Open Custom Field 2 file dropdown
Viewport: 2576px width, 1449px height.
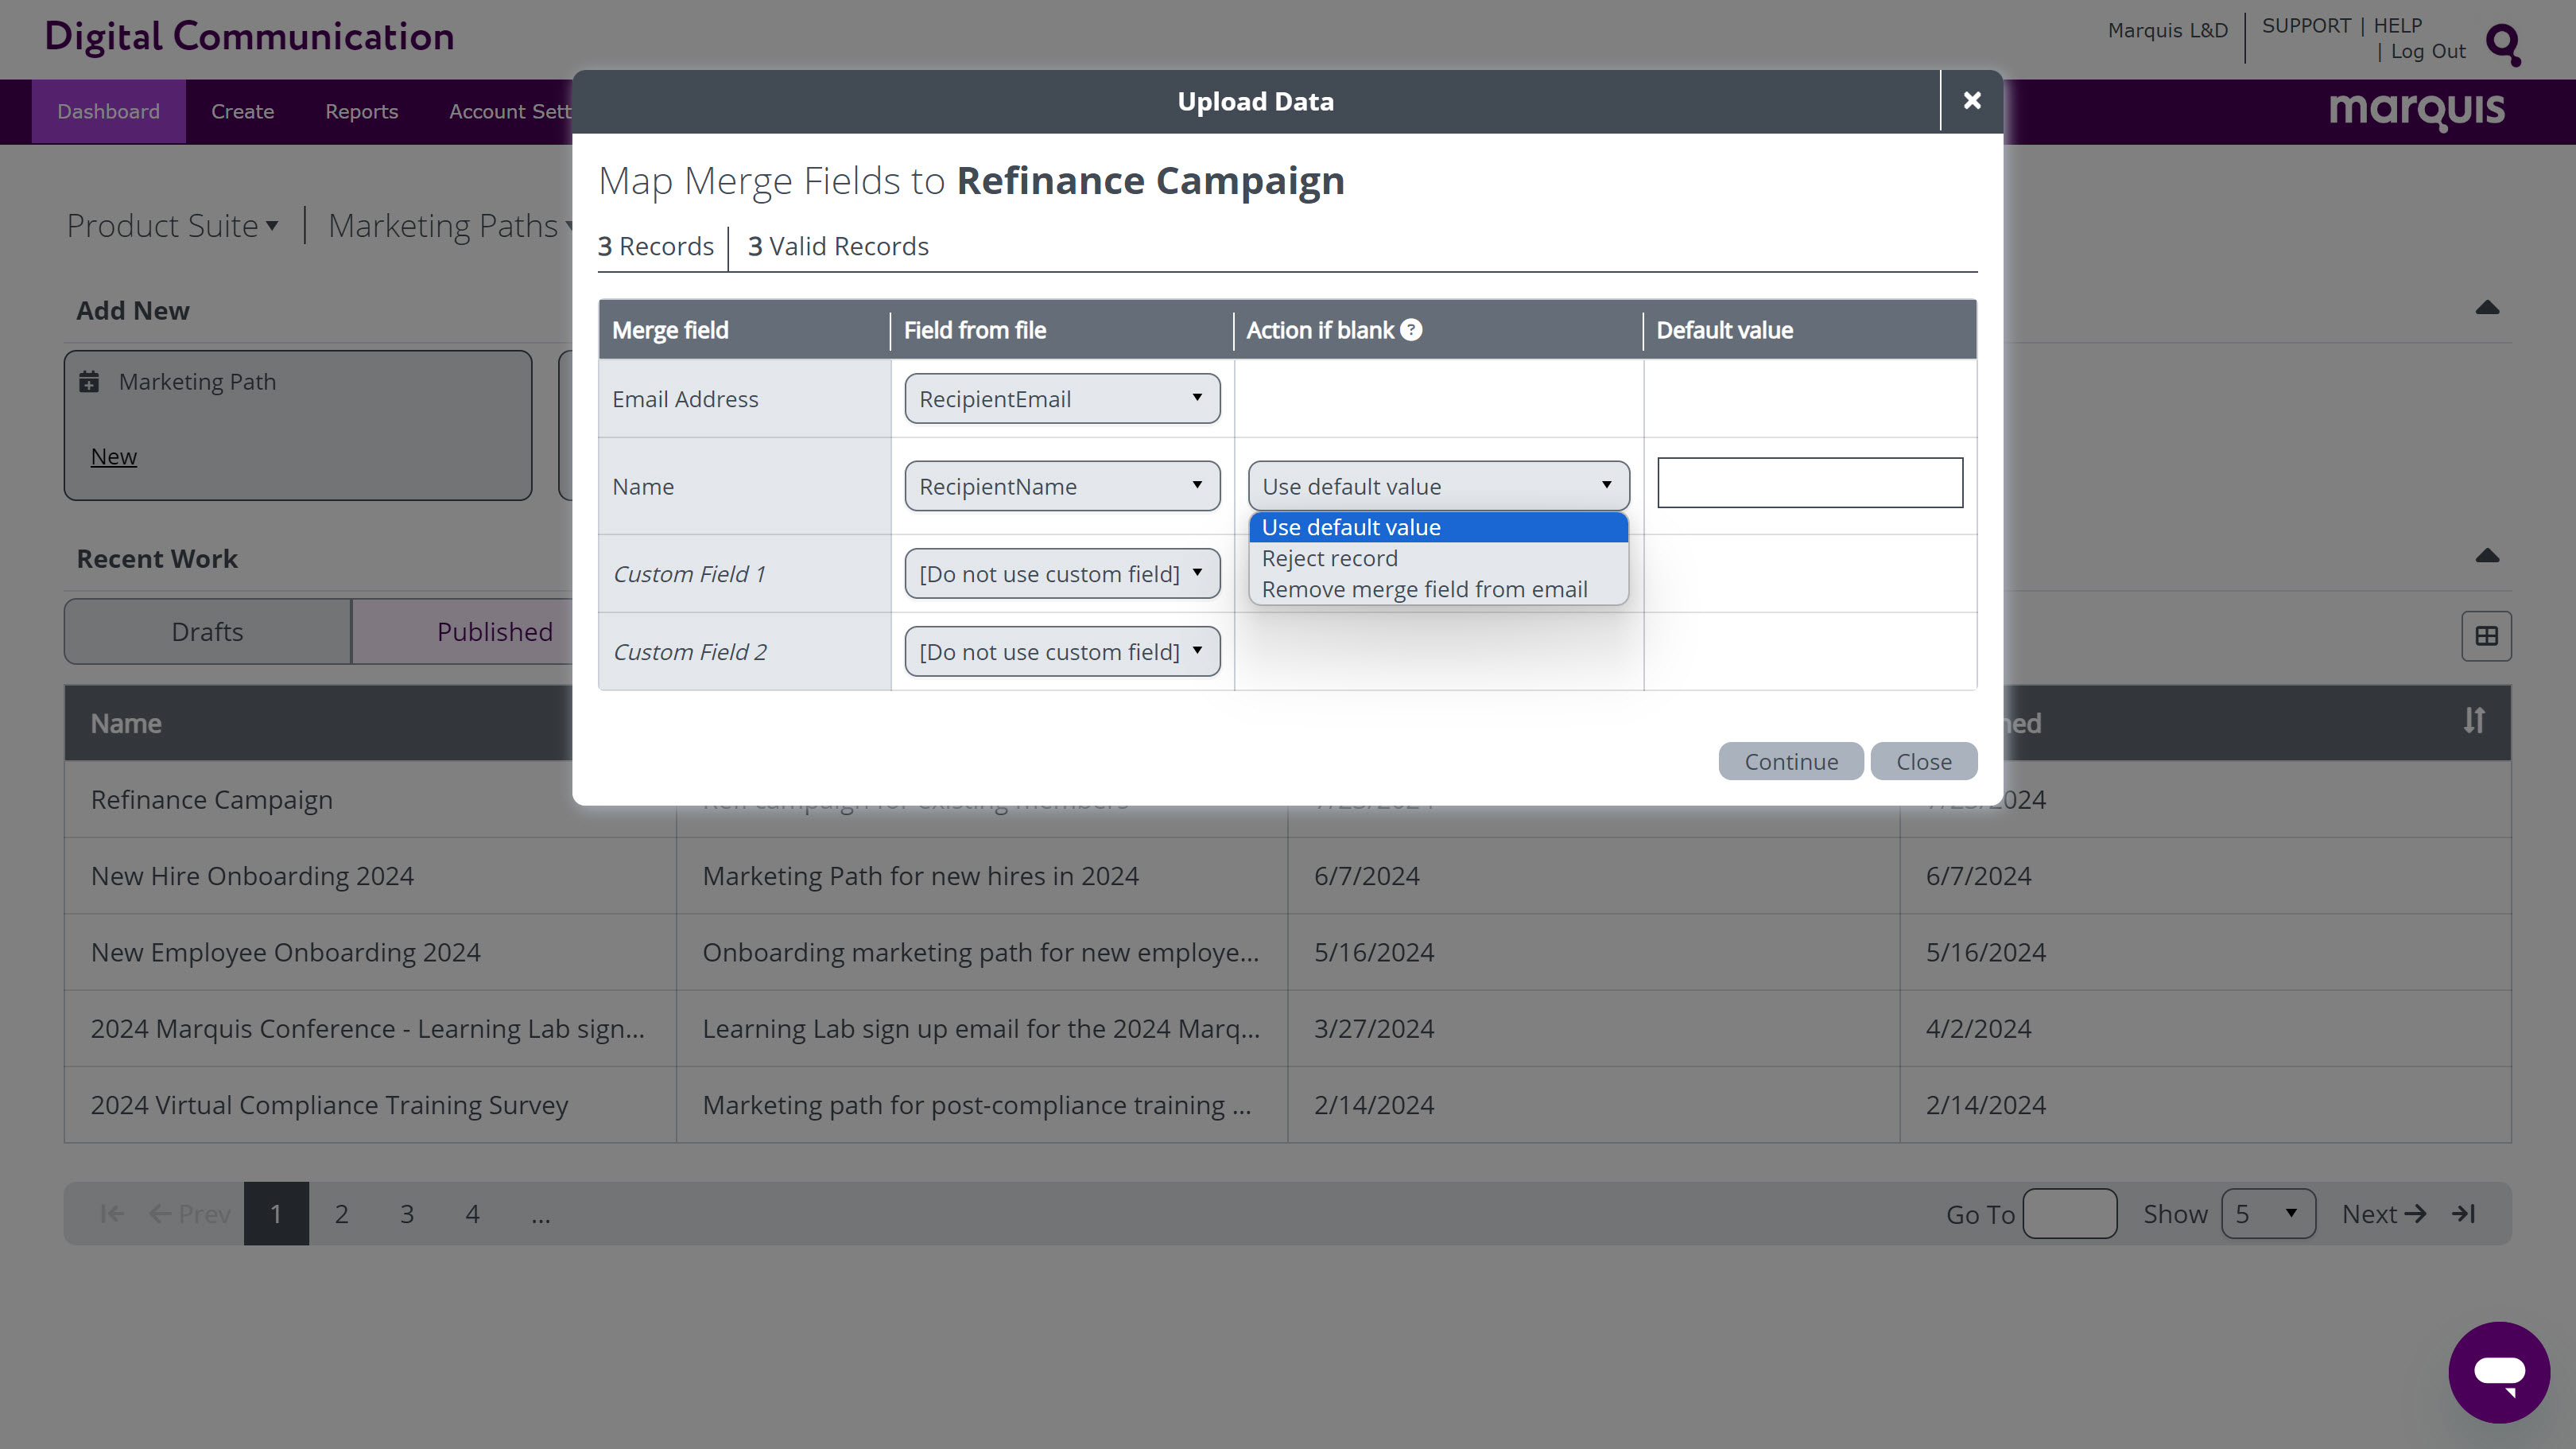tap(1062, 652)
